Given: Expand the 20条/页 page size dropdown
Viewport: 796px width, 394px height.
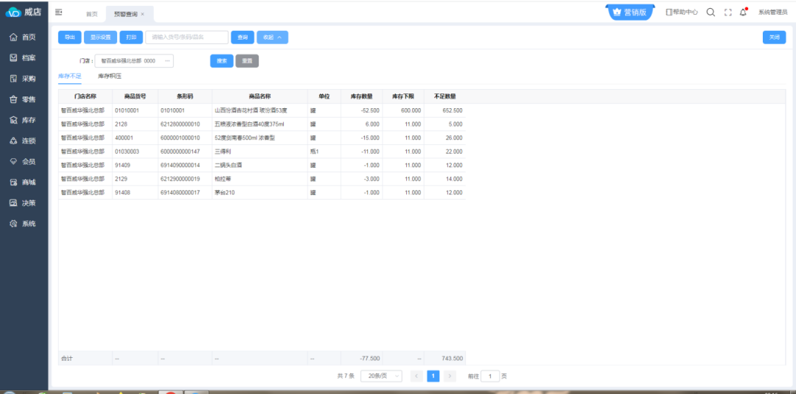Looking at the screenshot, I should tap(381, 376).
